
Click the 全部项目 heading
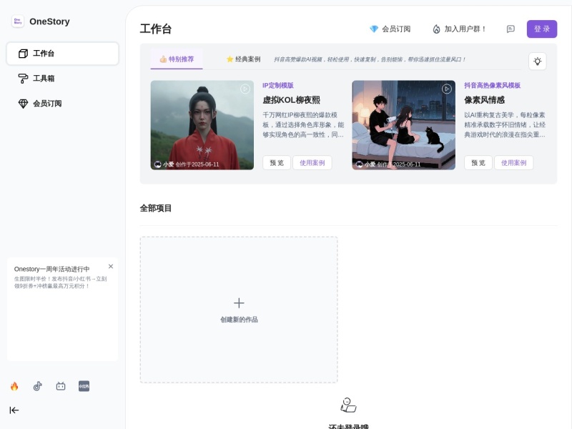[156, 208]
